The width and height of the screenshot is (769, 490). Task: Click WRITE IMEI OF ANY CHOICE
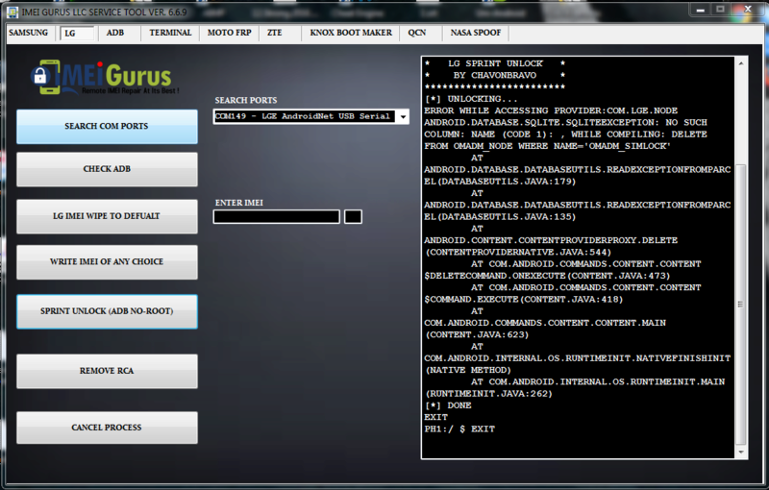[107, 262]
